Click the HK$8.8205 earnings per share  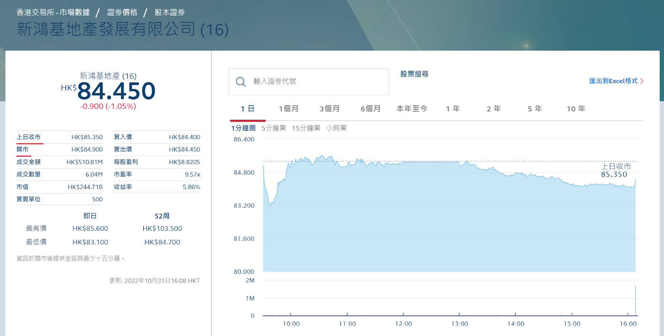(x=184, y=162)
